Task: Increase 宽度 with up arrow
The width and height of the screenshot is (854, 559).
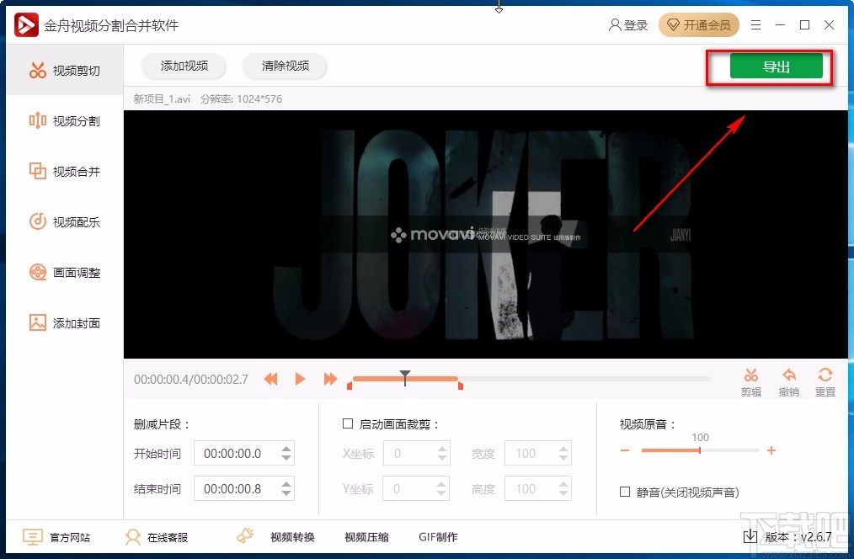Action: [x=563, y=449]
